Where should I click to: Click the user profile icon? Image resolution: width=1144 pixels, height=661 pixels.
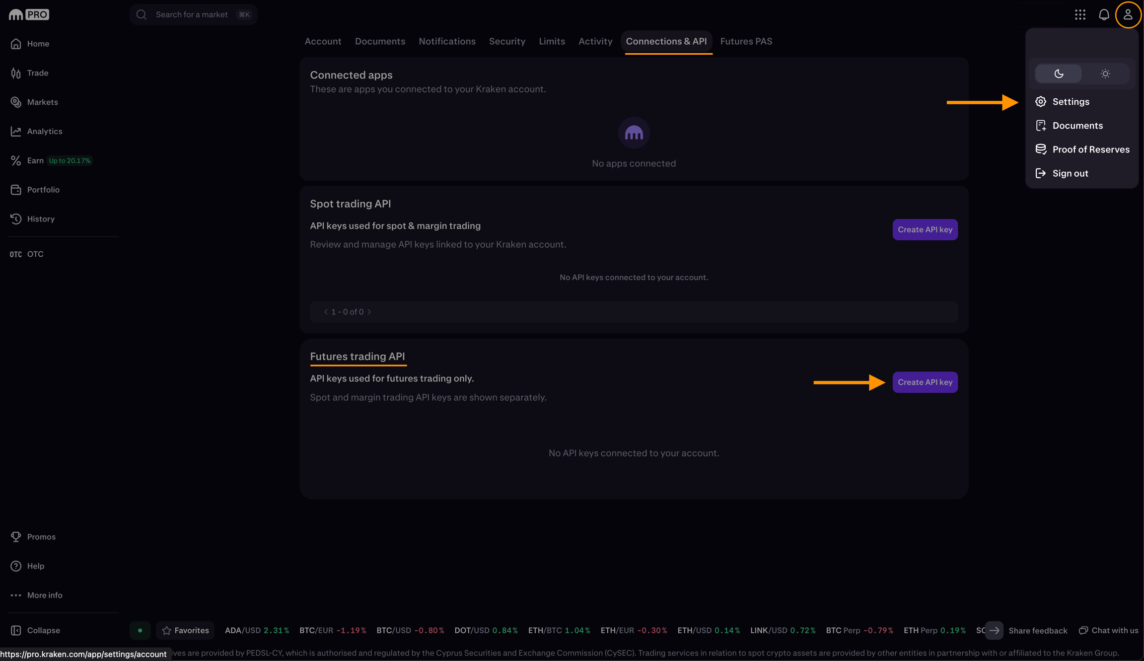(1128, 15)
